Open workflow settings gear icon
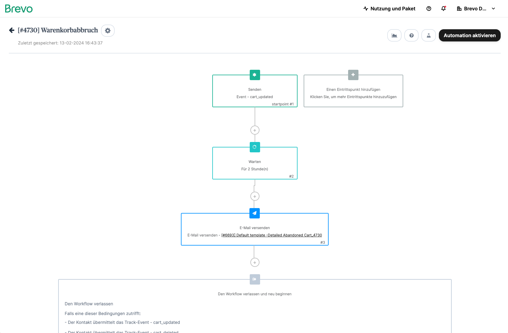Image resolution: width=508 pixels, height=333 pixels. [108, 30]
